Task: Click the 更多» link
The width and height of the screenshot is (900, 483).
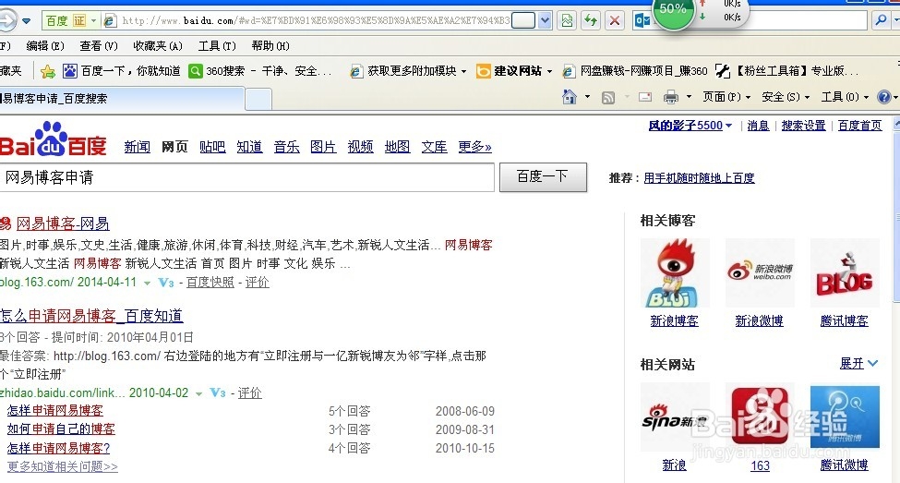Action: pyautogui.click(x=474, y=147)
